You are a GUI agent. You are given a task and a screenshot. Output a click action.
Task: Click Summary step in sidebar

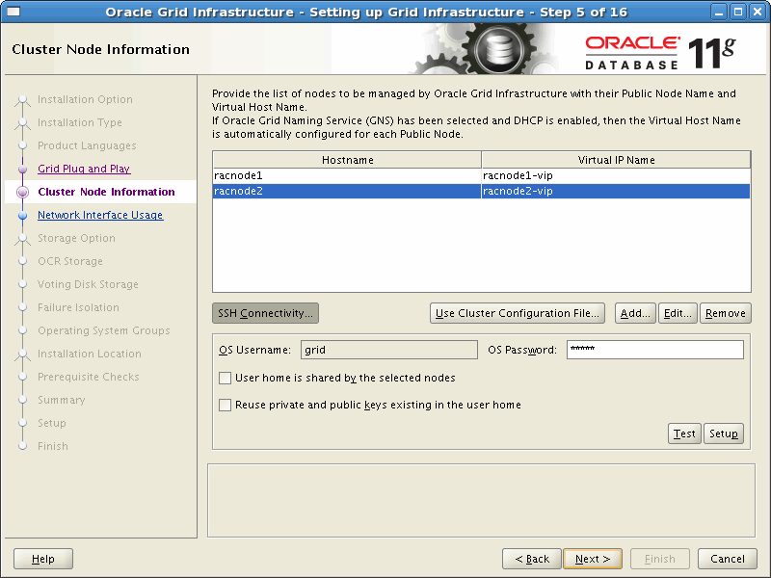click(x=62, y=400)
